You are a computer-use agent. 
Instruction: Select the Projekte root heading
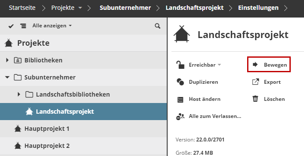point(33,43)
